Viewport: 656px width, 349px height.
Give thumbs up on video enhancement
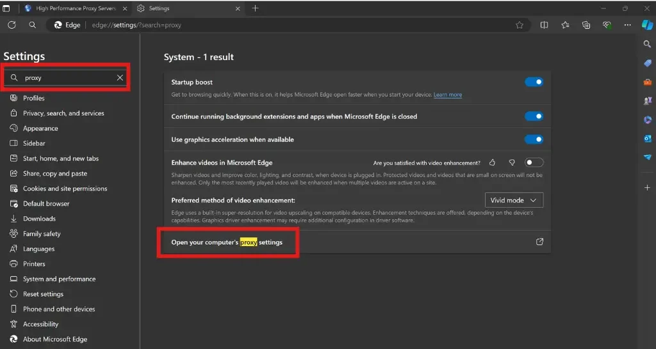493,163
